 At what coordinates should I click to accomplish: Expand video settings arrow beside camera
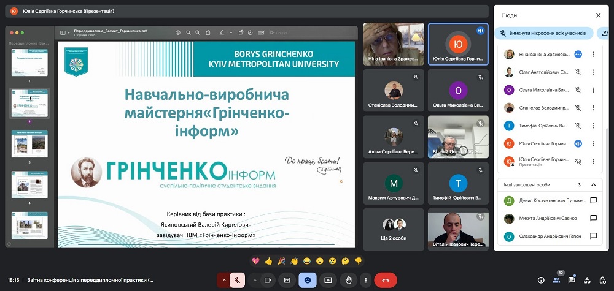tap(254, 280)
